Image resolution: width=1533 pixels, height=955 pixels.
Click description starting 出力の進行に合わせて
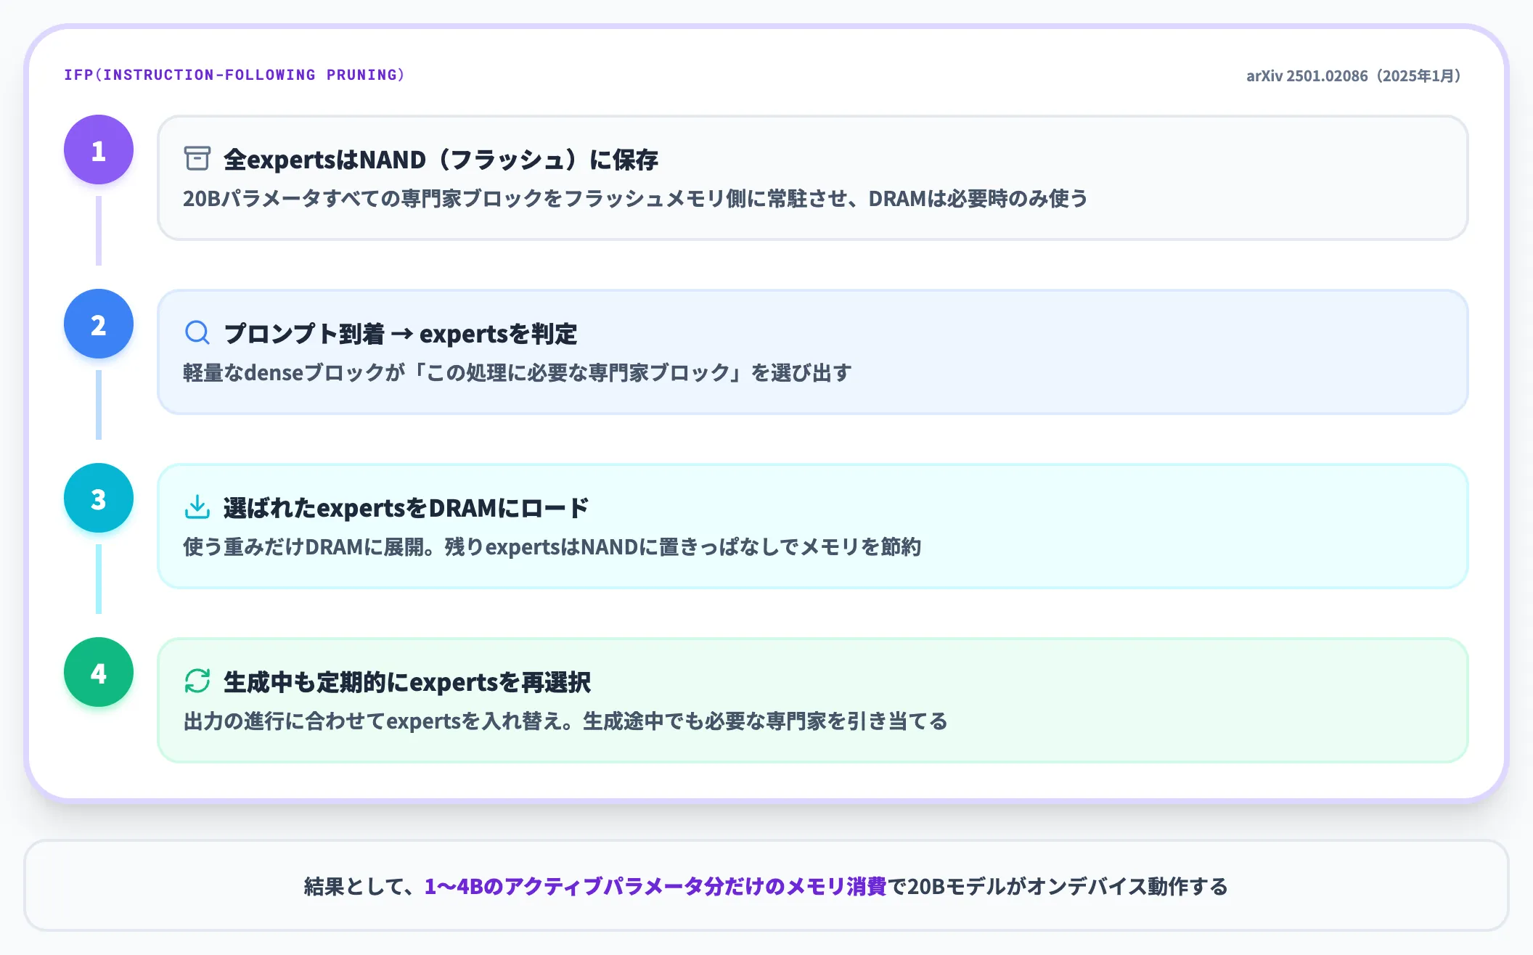(565, 721)
